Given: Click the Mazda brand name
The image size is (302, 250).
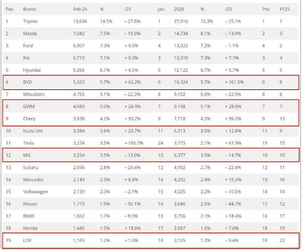Looking at the screenshot, I should [x=30, y=34].
